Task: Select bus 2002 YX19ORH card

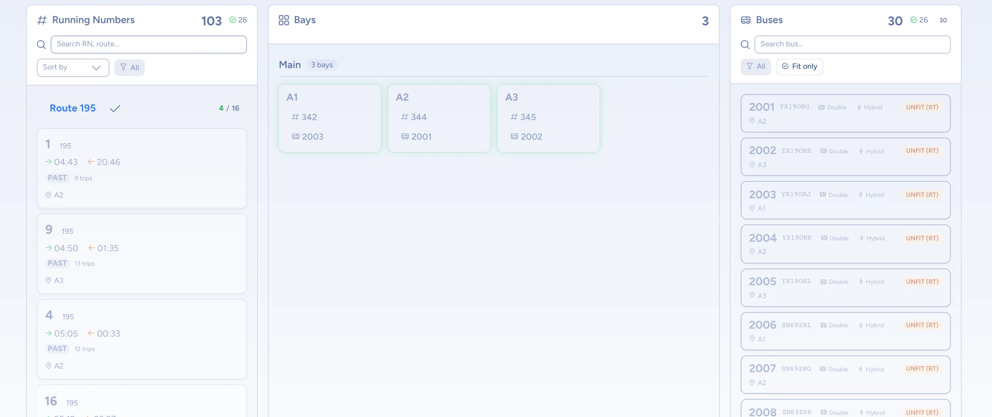Action: (845, 157)
